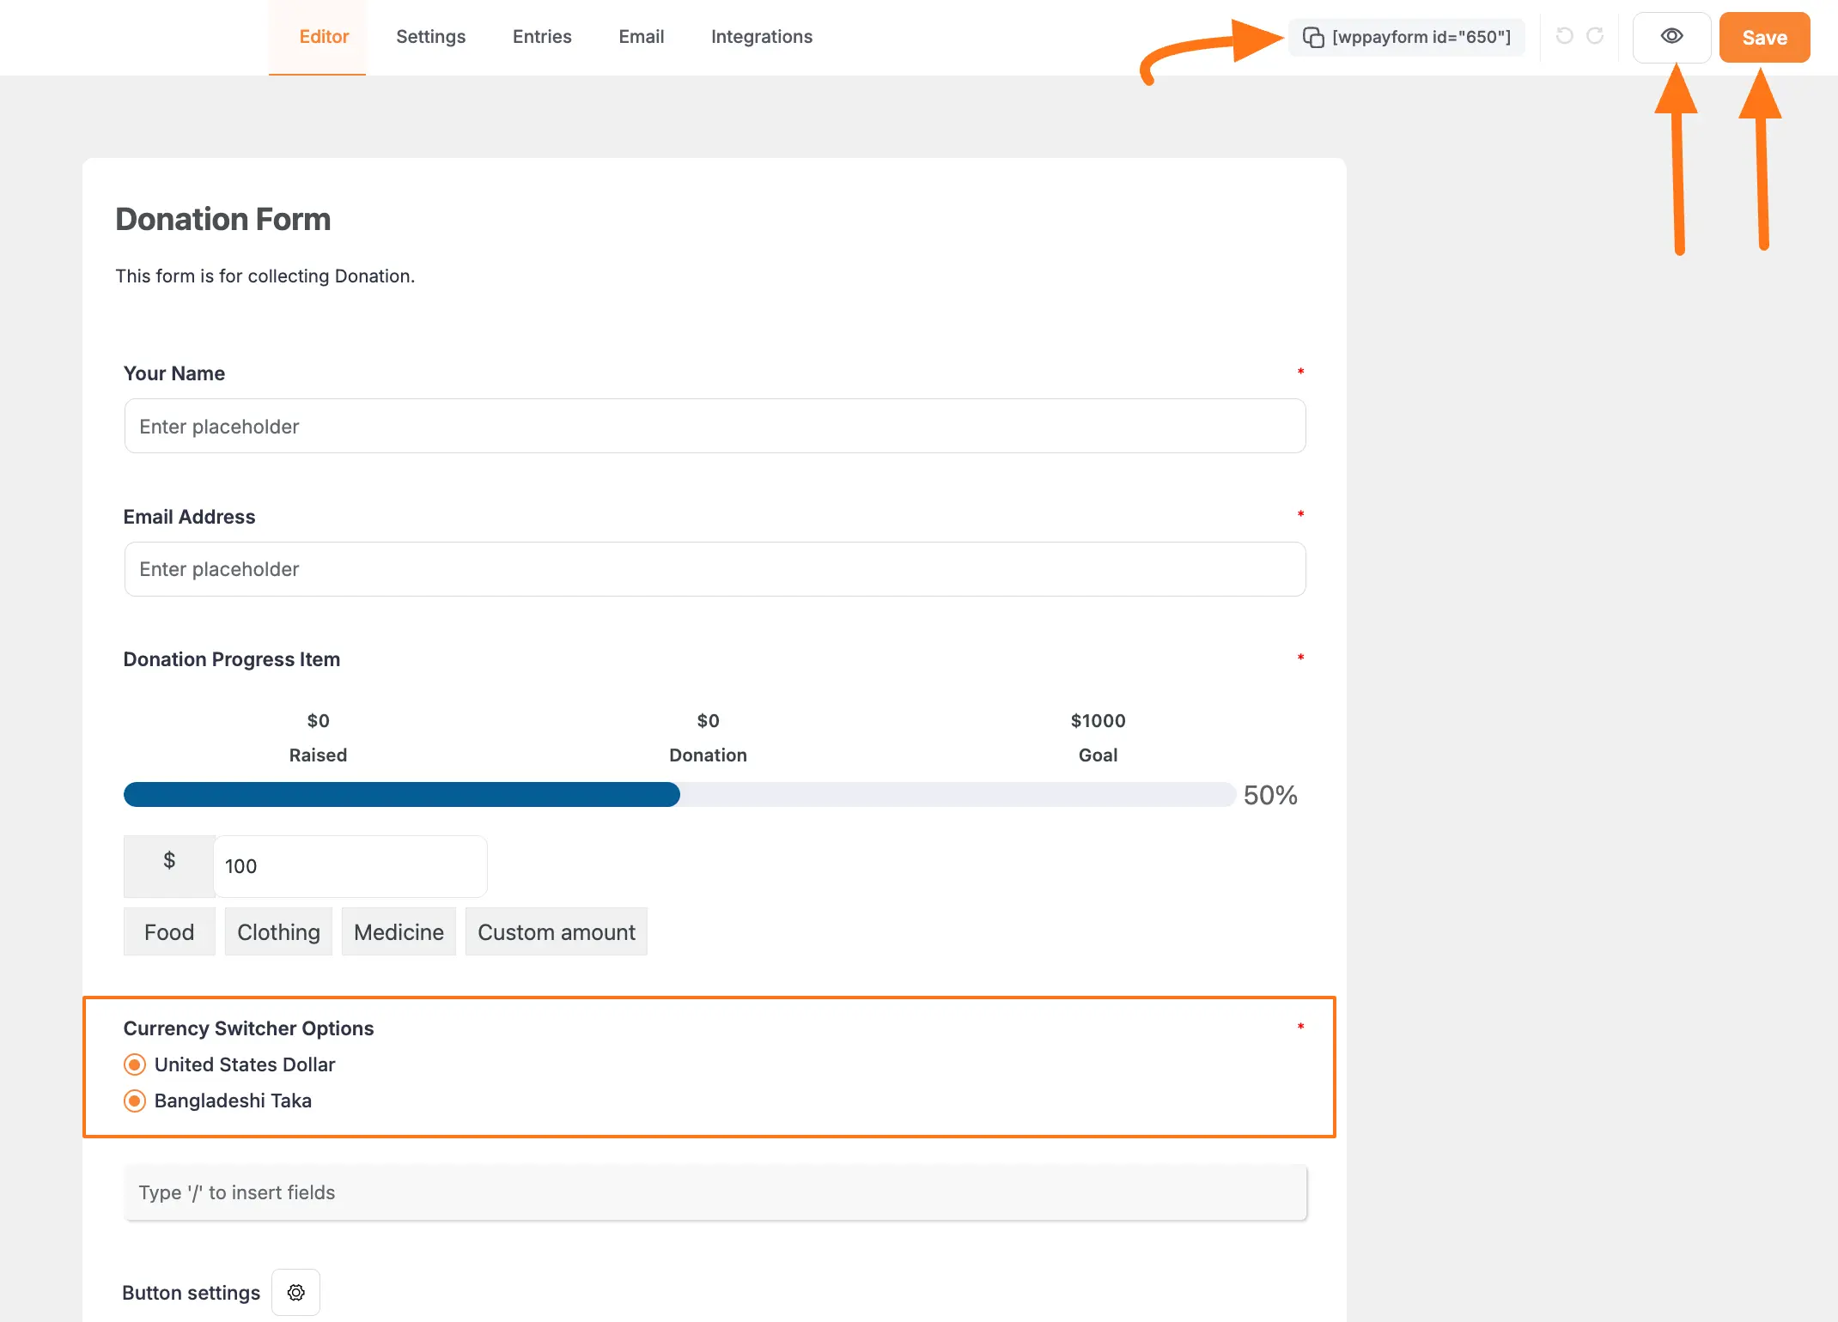Choose the Food donation option

169,931
